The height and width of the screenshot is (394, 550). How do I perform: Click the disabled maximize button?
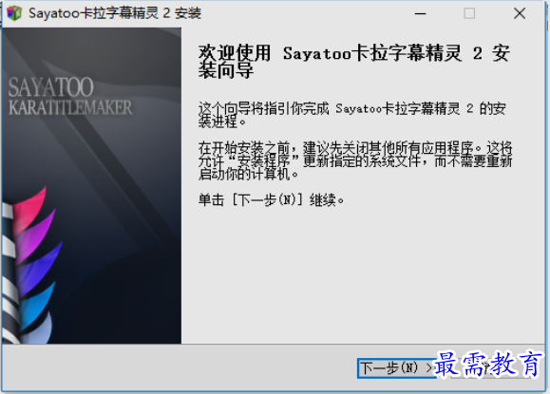[469, 13]
